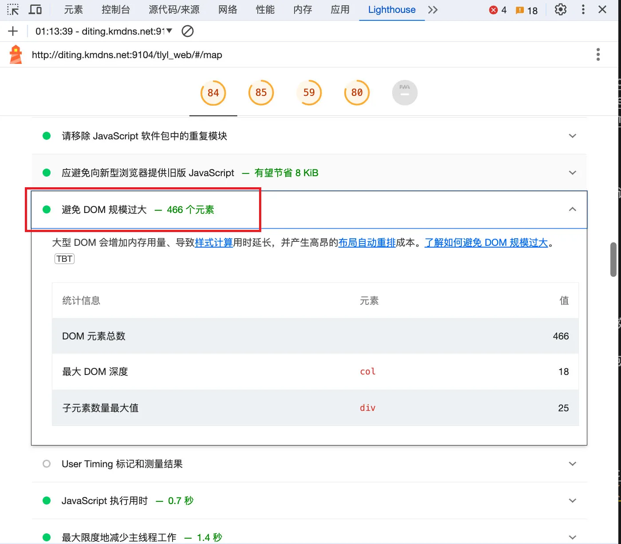
Task: Open DevTools settings gear
Action: point(561,10)
